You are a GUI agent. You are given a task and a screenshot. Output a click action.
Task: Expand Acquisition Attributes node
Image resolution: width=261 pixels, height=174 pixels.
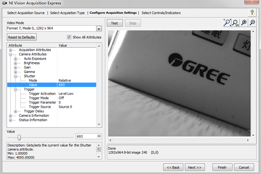[x=10, y=50]
